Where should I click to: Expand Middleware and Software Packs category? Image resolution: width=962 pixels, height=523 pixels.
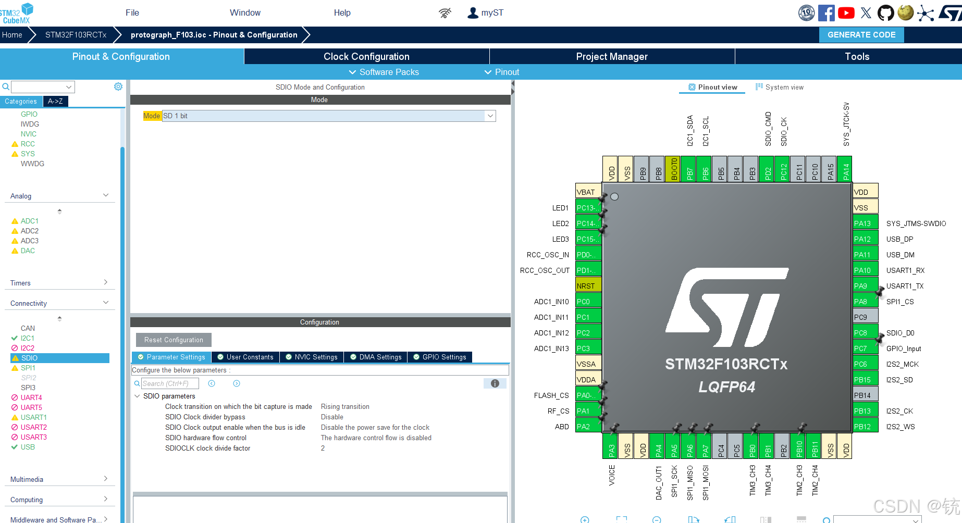pos(106,519)
